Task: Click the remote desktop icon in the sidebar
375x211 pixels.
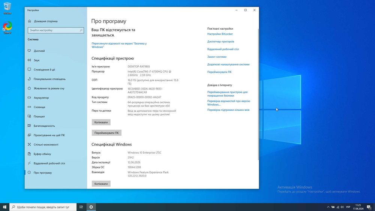Action: [29, 163]
